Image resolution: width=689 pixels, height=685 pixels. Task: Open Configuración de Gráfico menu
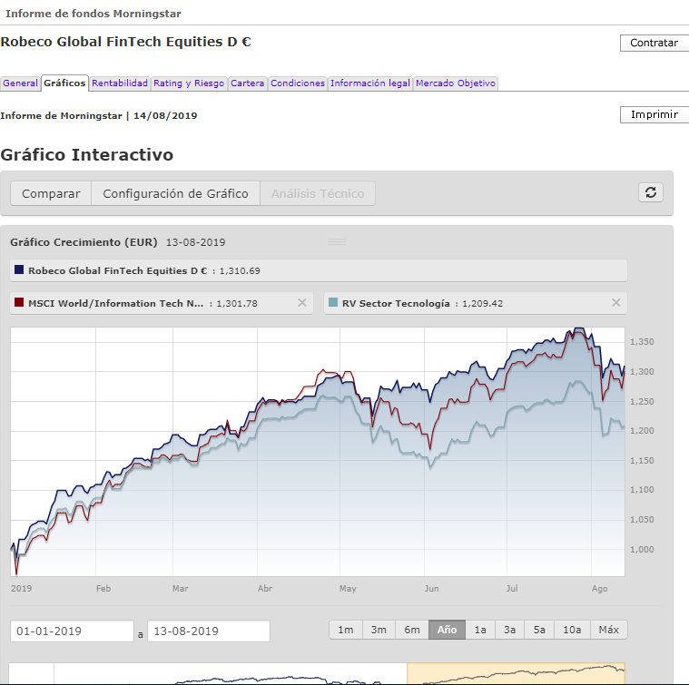(175, 193)
